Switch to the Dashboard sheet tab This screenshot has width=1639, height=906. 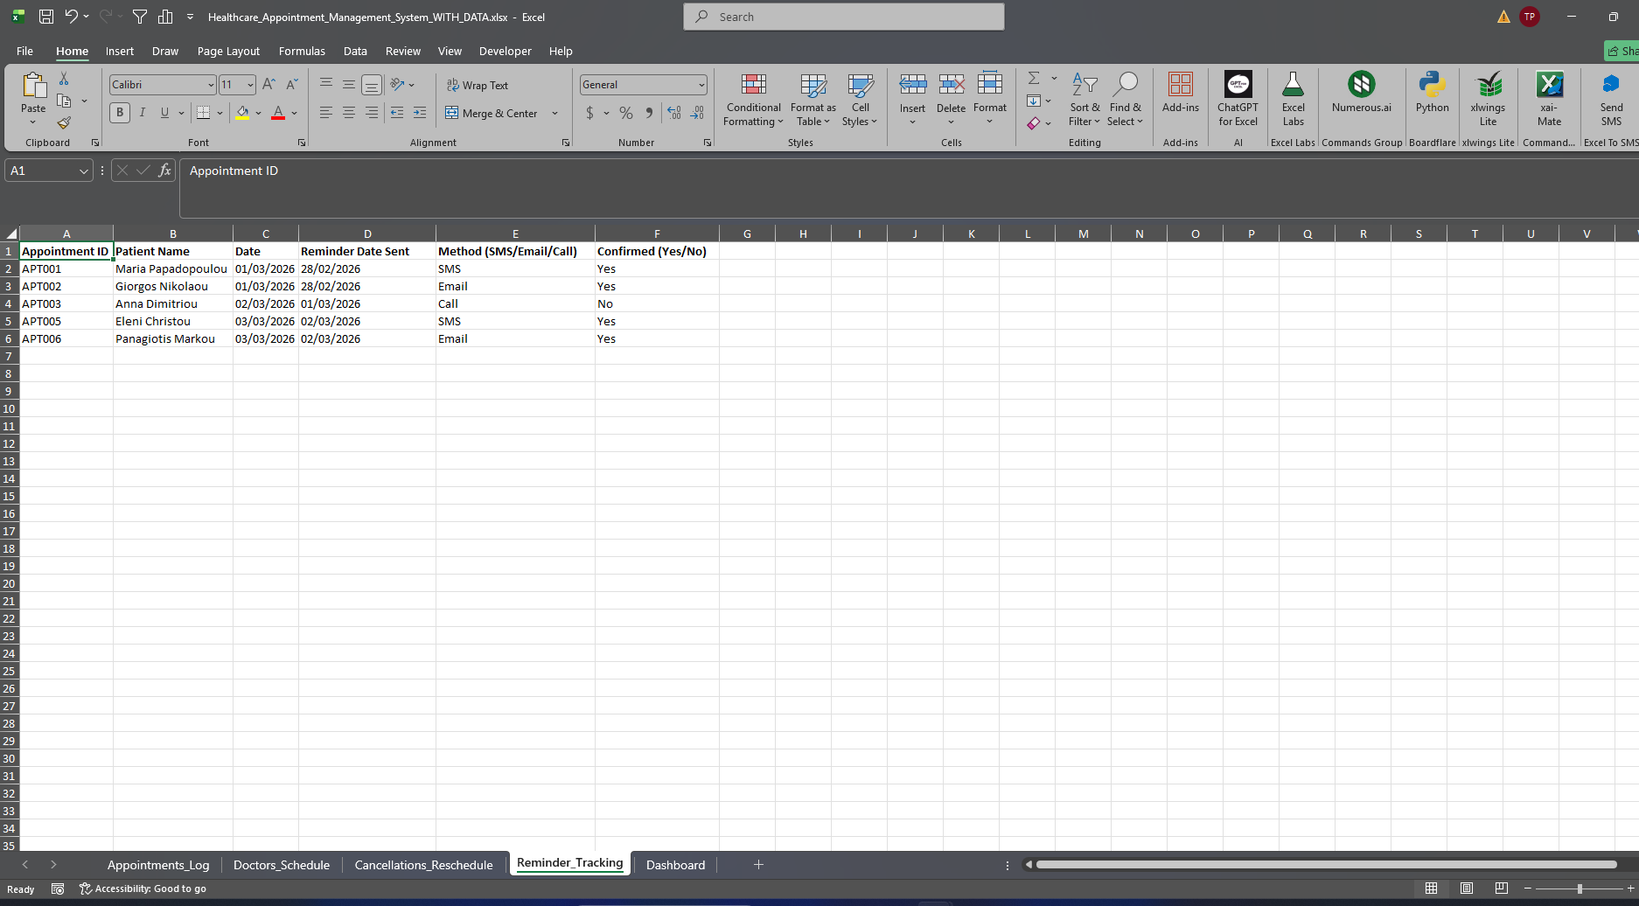(x=675, y=865)
